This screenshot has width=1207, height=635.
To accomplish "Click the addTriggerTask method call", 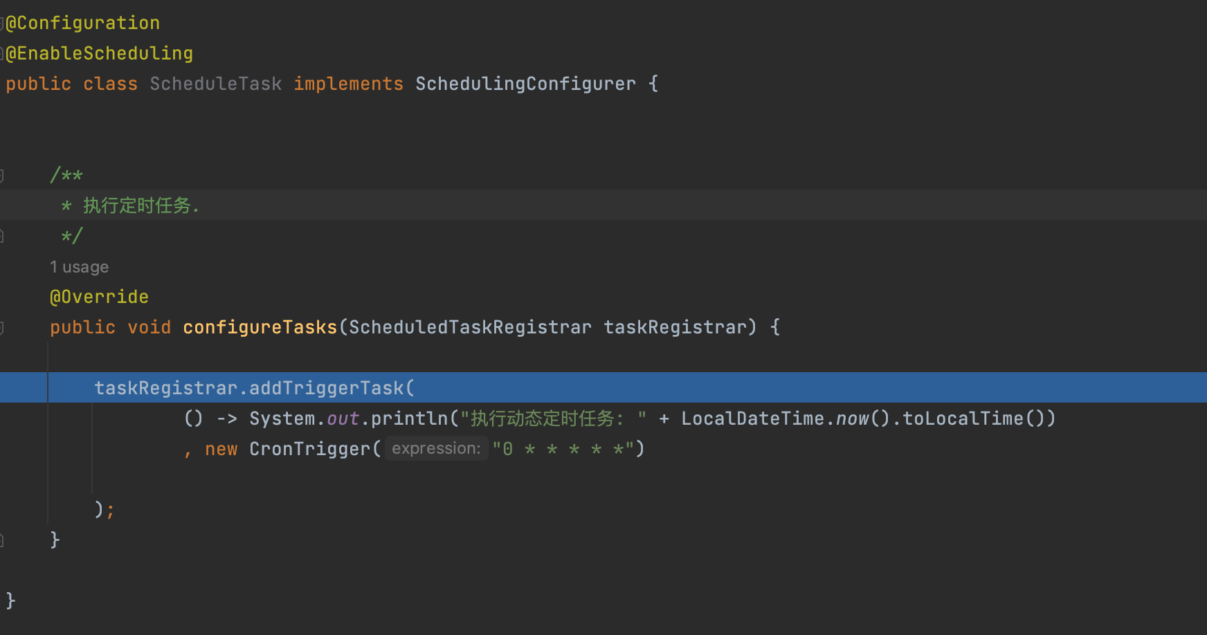I will click(327, 388).
